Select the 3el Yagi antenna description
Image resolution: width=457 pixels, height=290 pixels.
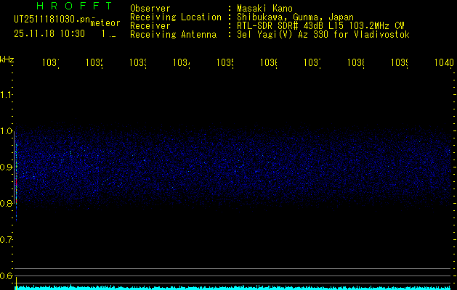[318, 34]
